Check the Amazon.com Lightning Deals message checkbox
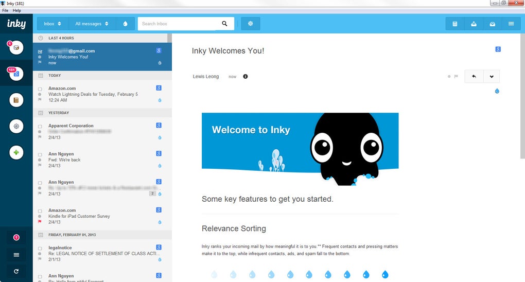 coord(40,89)
